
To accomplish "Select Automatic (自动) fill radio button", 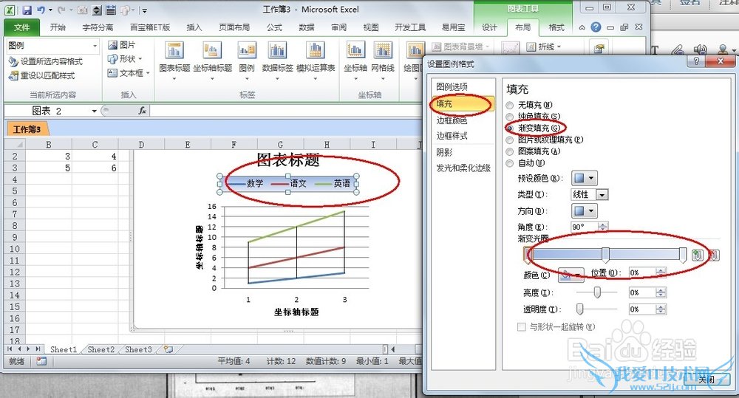I will tap(509, 163).
